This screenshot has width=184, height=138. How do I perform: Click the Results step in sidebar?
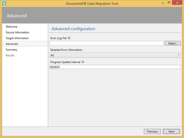tap(10, 56)
